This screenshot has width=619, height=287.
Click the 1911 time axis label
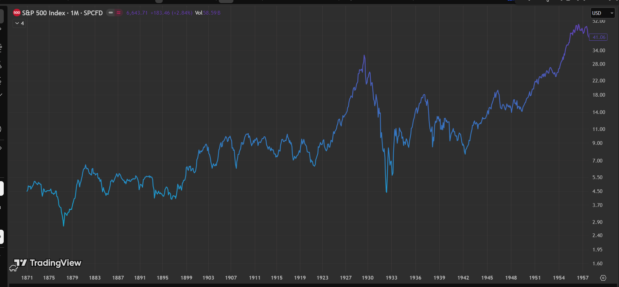tap(255, 278)
